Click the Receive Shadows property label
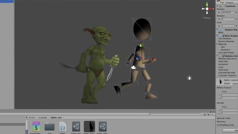This screenshot has width=238, height=134. click(226, 41)
